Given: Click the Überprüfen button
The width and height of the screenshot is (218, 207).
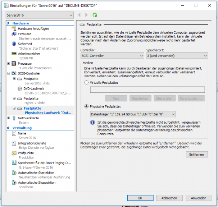Looking at the screenshot, I should click(164, 98).
